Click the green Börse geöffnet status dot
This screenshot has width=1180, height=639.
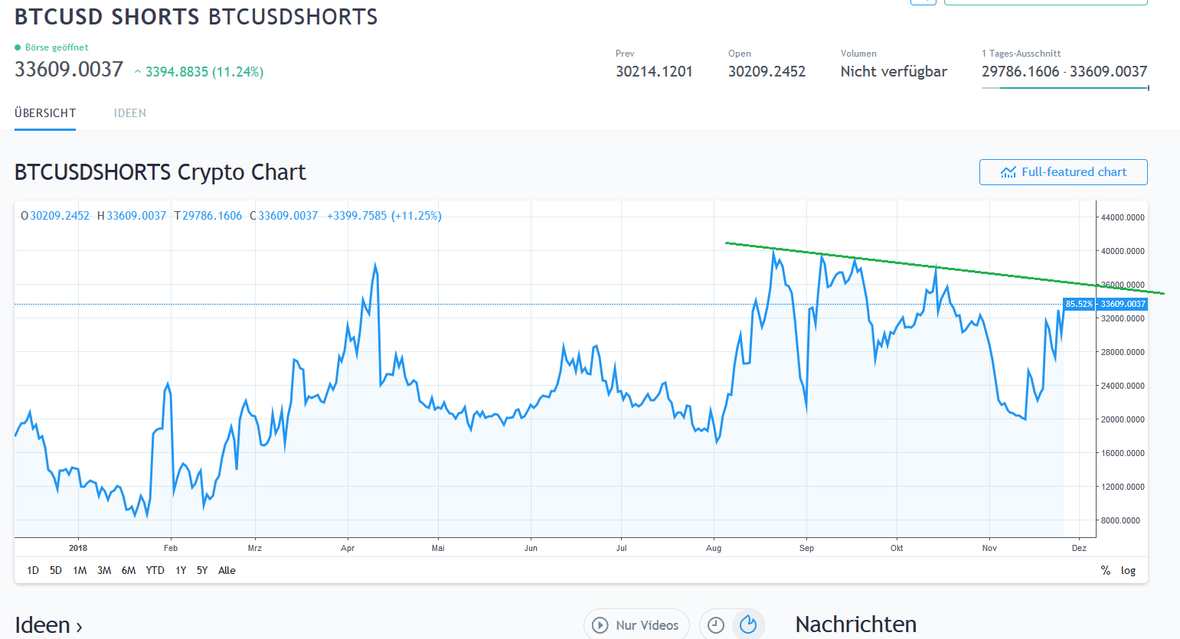(17, 47)
